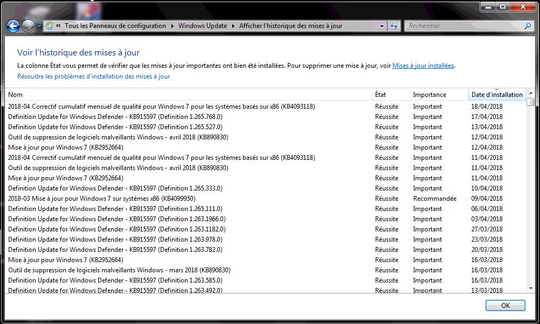Click the magnifier search icon
The image size is (540, 324).
coord(528,26)
